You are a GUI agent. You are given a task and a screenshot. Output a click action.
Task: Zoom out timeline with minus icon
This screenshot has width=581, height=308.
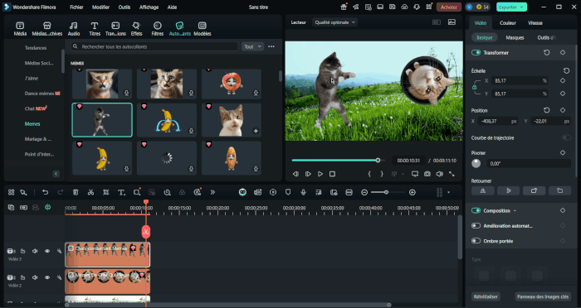(364, 192)
